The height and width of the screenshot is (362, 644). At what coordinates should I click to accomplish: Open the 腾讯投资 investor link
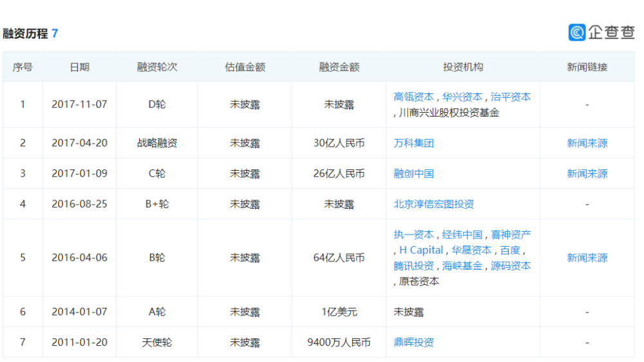413,266
